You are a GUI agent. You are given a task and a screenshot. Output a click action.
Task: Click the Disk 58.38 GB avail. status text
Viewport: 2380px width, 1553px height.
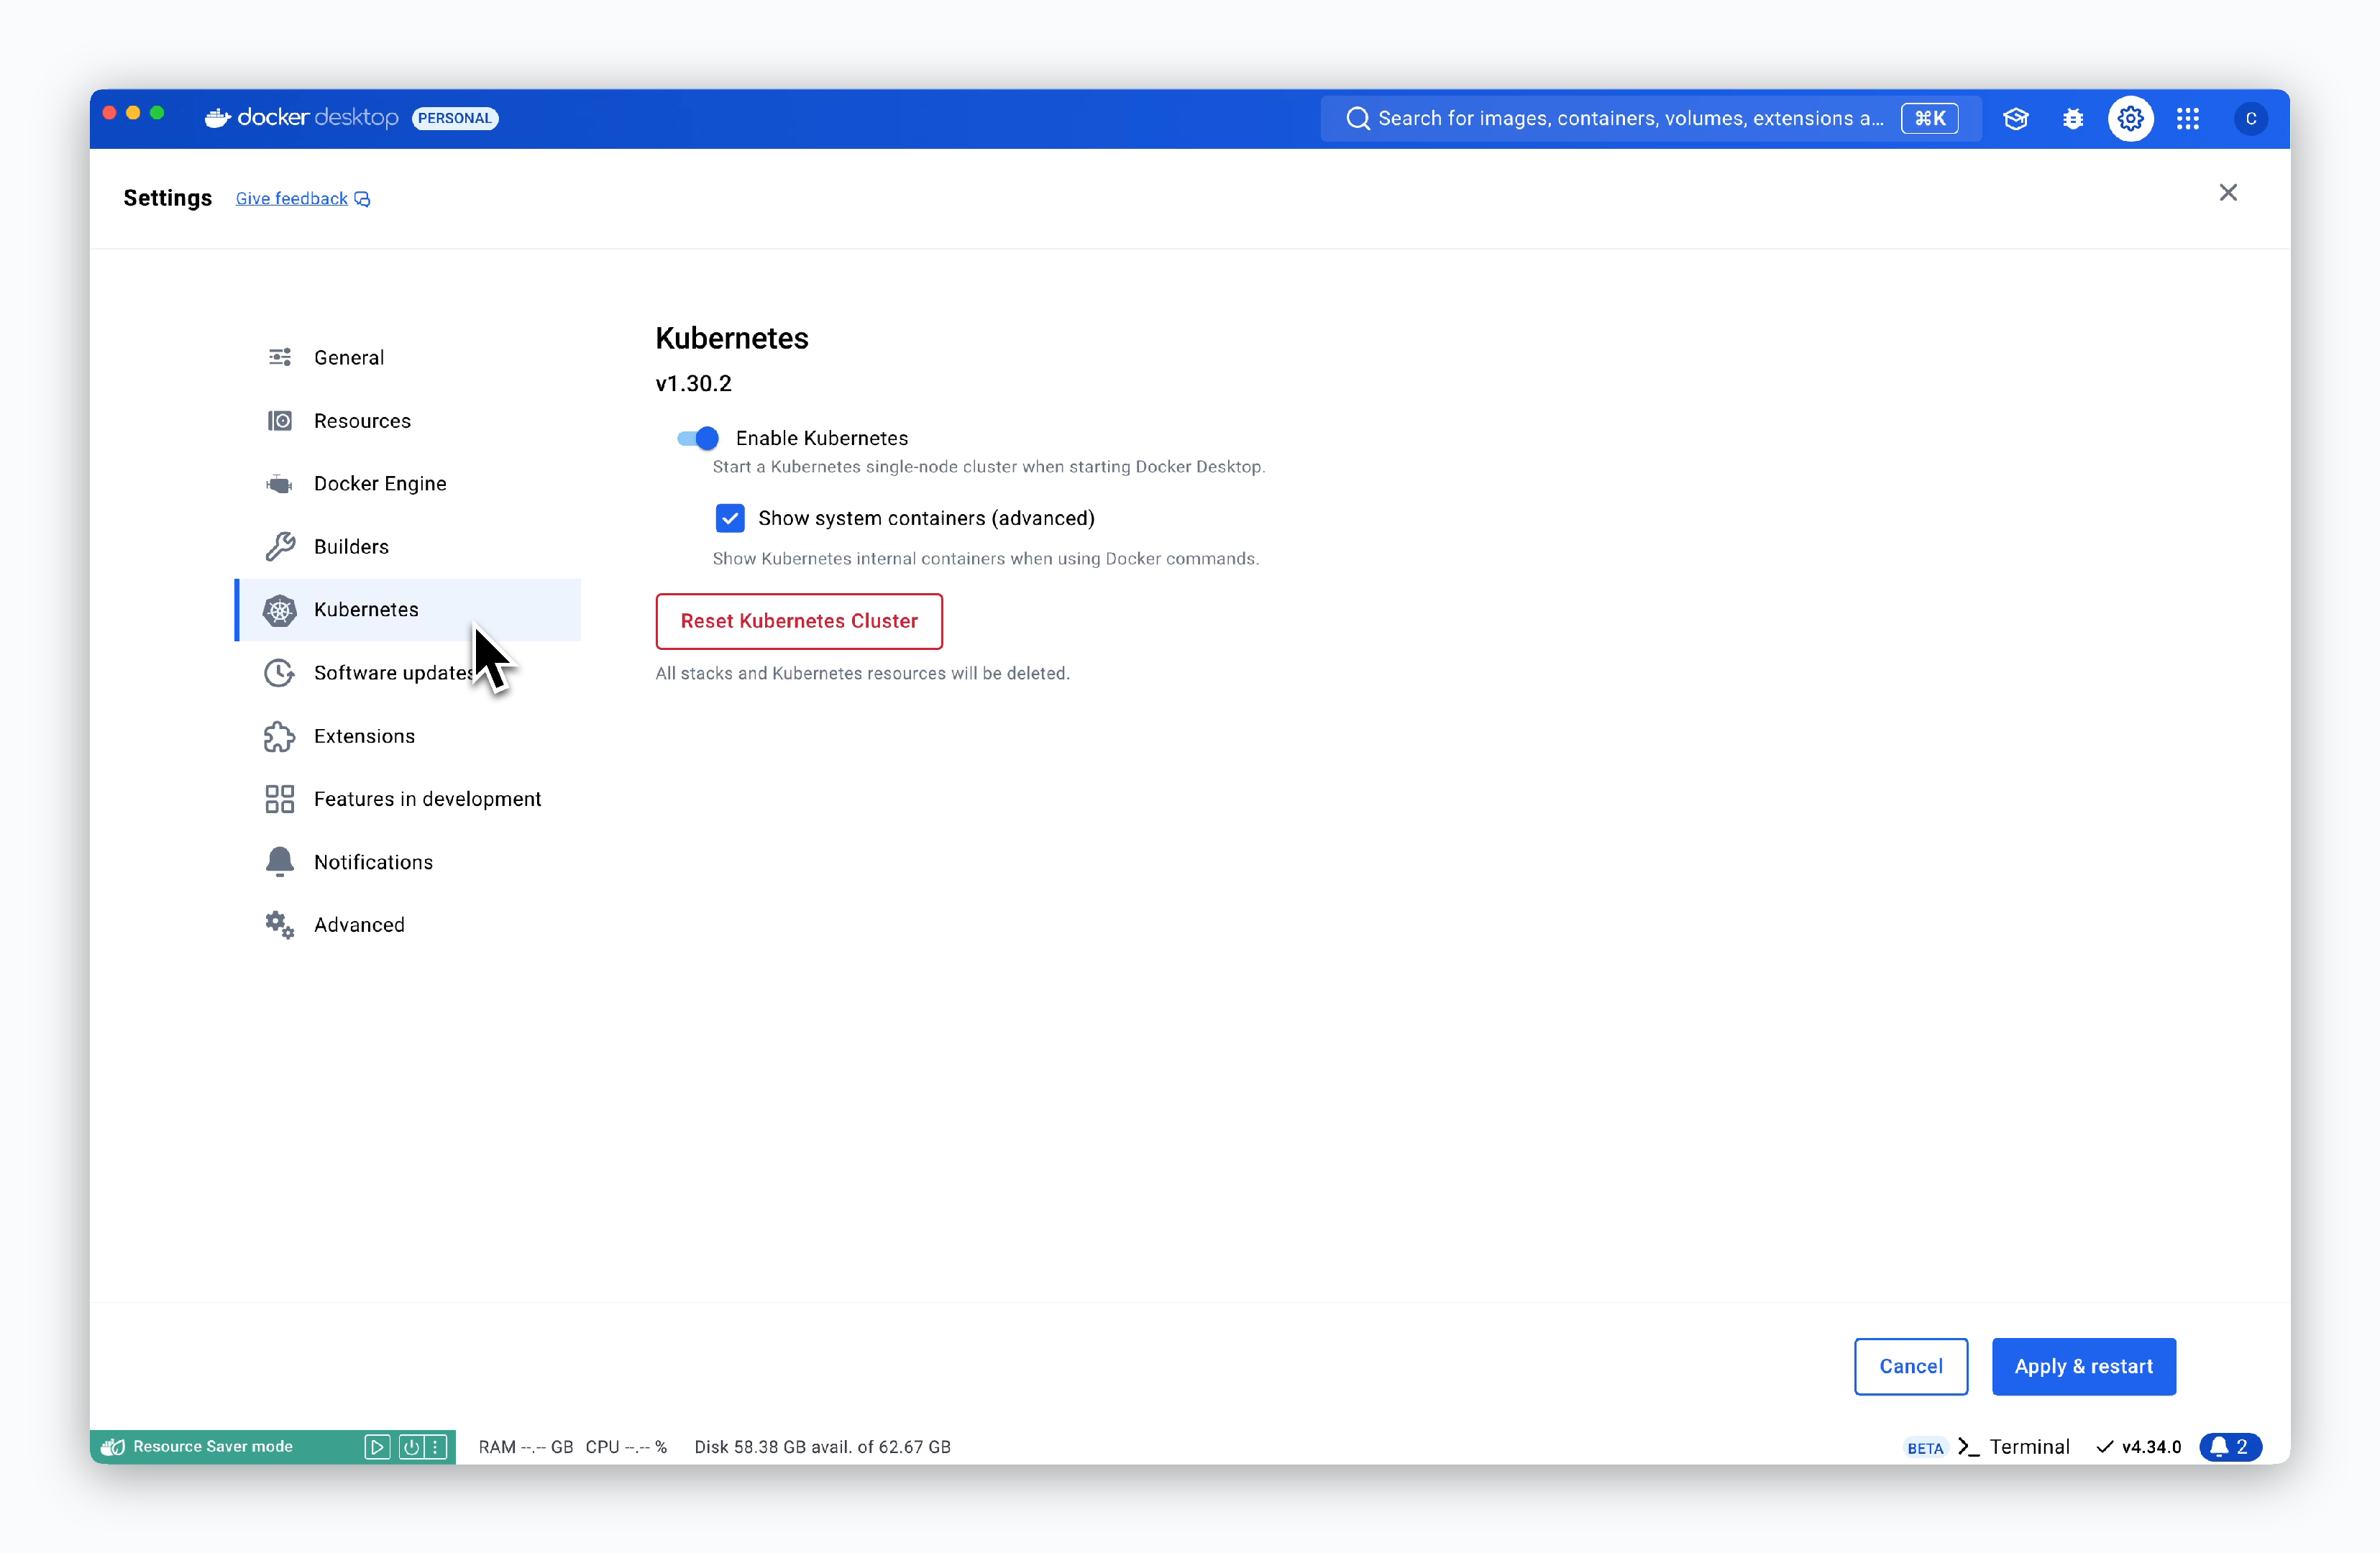pyautogui.click(x=823, y=1447)
